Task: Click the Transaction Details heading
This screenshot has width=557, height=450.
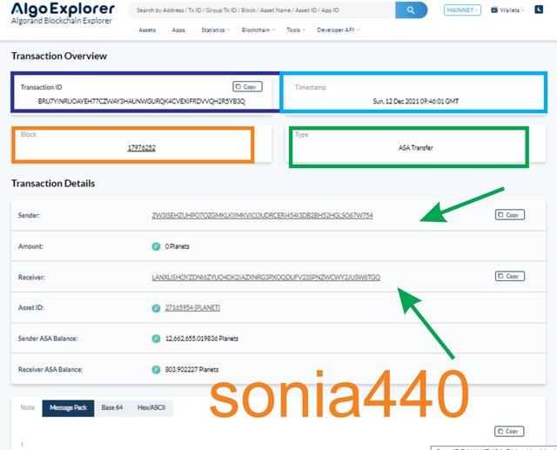Action: pos(53,184)
